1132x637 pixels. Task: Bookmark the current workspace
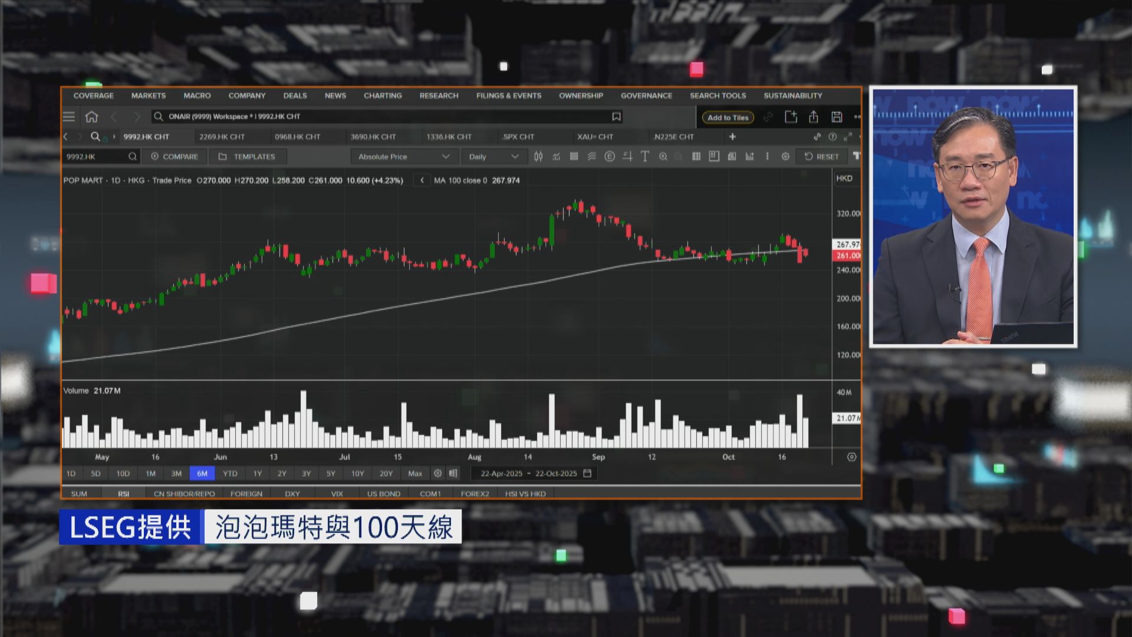click(x=616, y=117)
